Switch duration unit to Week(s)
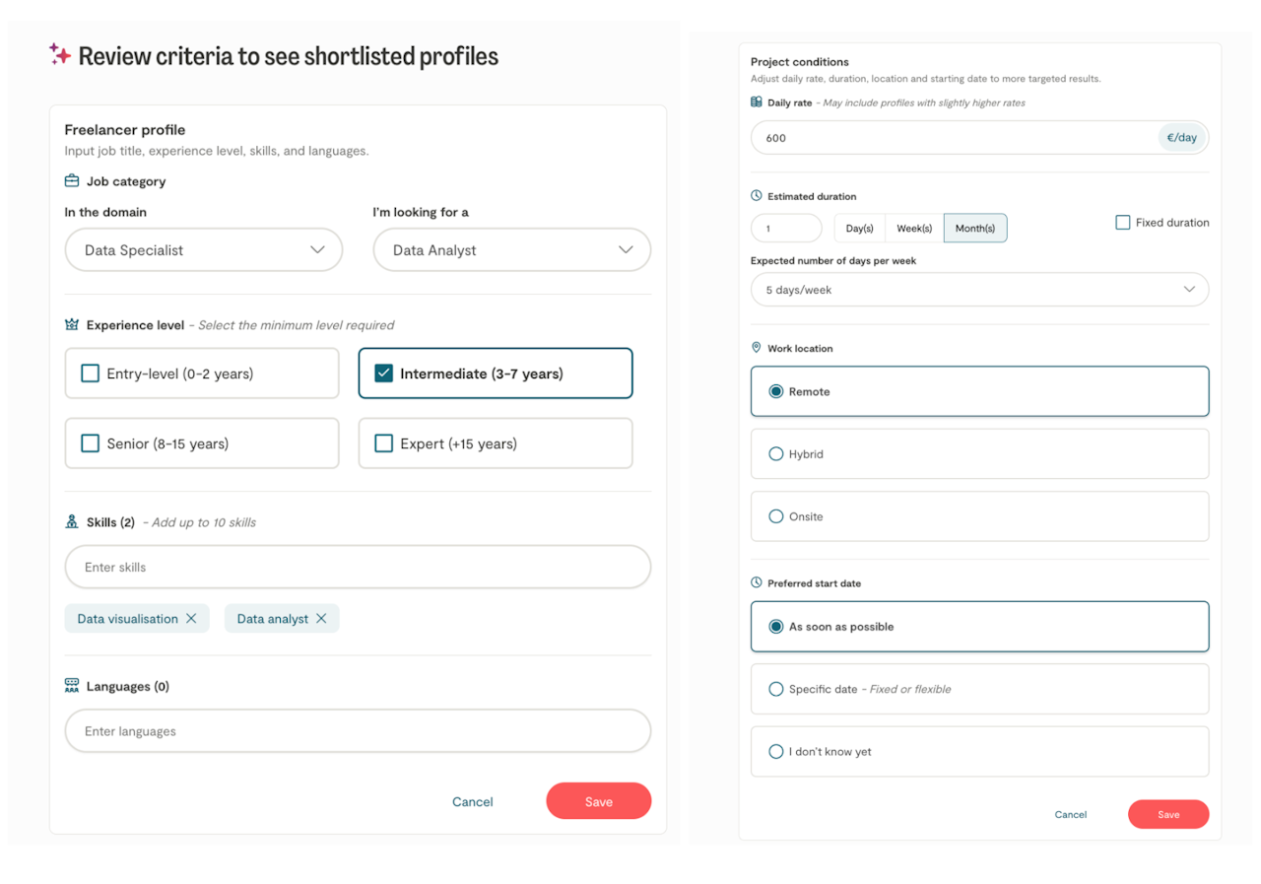The image size is (1261, 884). (914, 229)
